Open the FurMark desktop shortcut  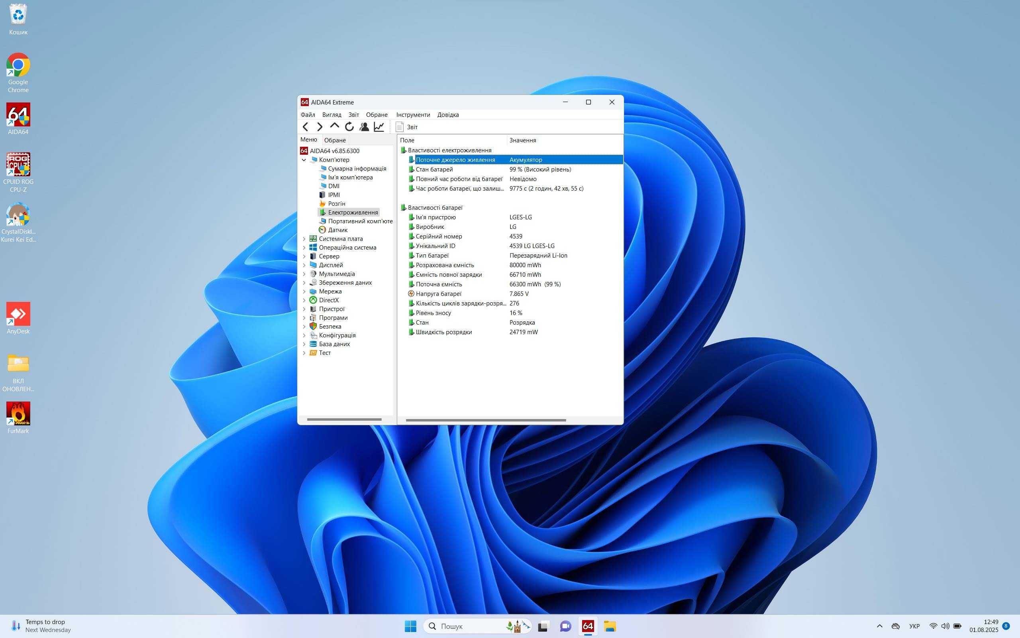pos(18,418)
